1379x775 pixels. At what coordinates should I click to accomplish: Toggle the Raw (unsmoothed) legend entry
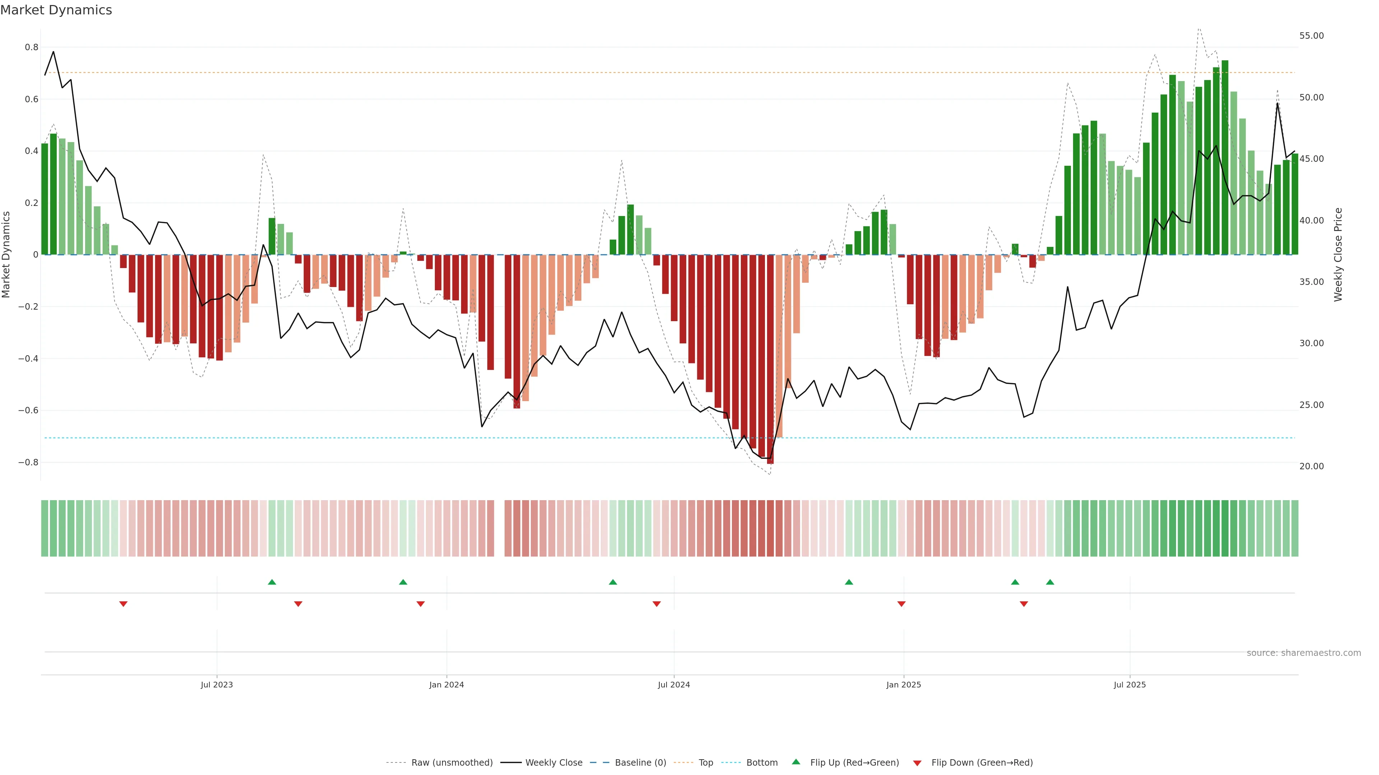452,763
